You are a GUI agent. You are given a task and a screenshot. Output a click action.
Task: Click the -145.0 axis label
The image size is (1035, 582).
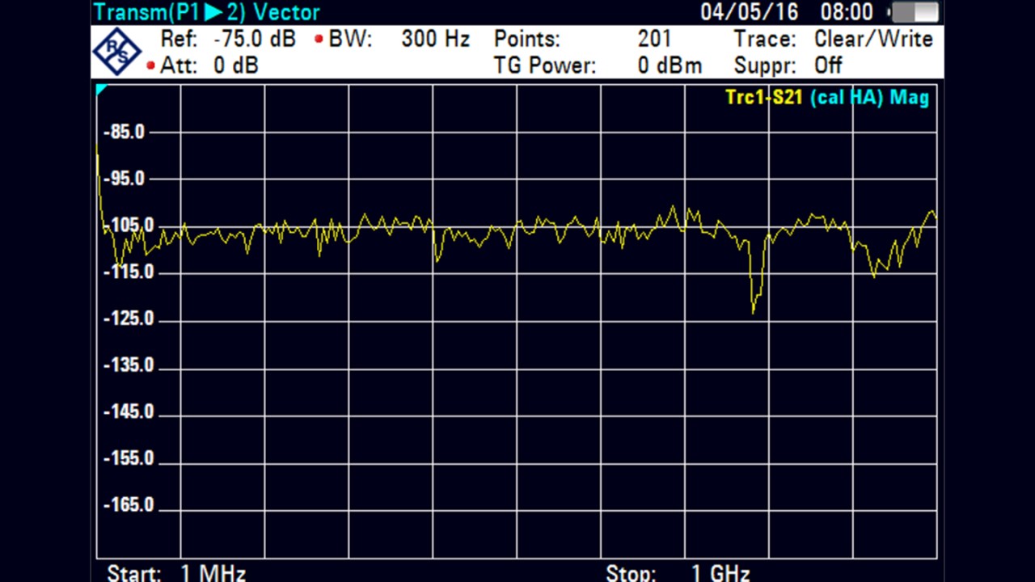point(129,411)
